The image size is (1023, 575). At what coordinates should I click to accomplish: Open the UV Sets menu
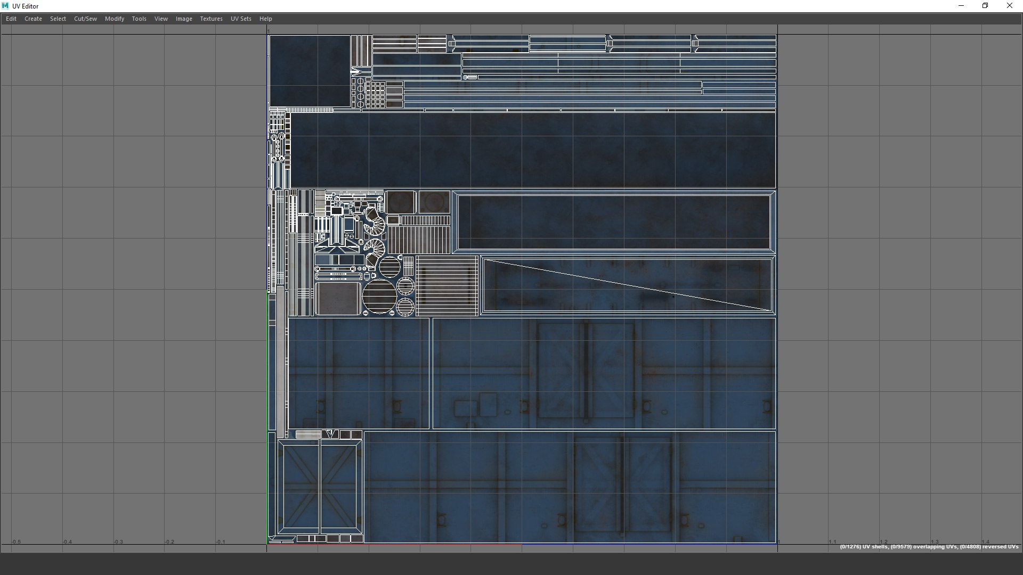click(x=241, y=19)
